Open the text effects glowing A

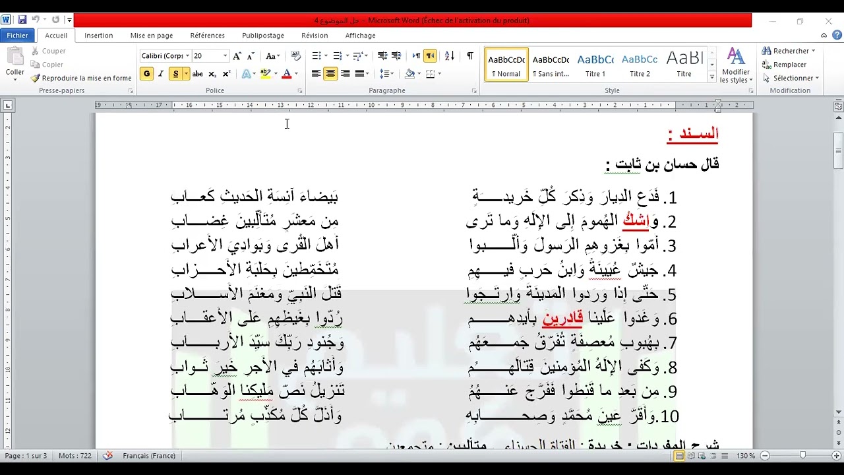tap(248, 74)
